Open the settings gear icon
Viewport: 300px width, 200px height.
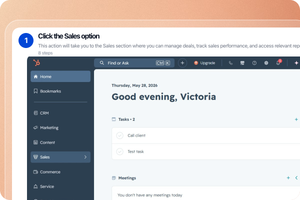coord(266,63)
